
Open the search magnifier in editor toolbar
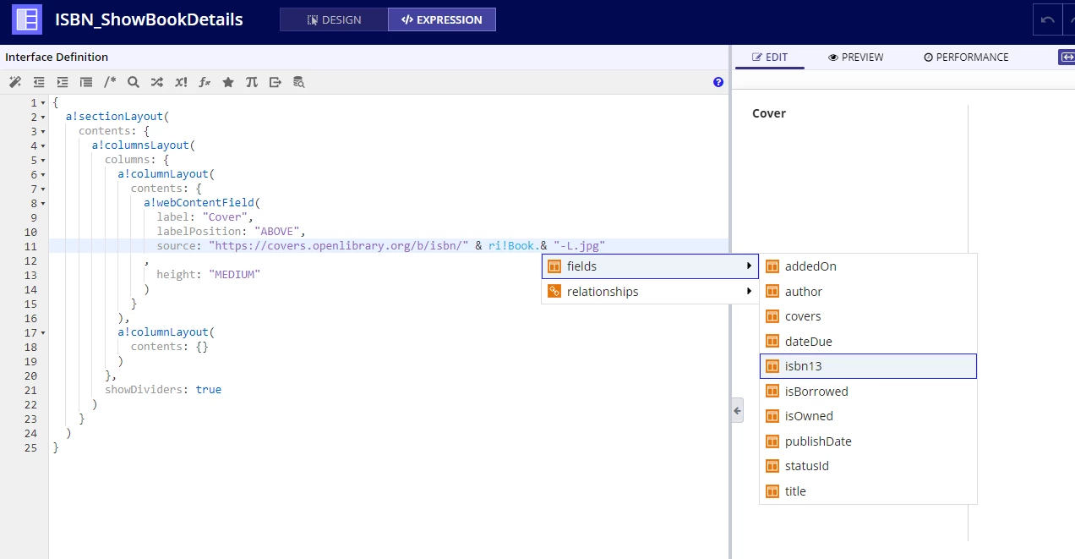pyautogui.click(x=134, y=82)
